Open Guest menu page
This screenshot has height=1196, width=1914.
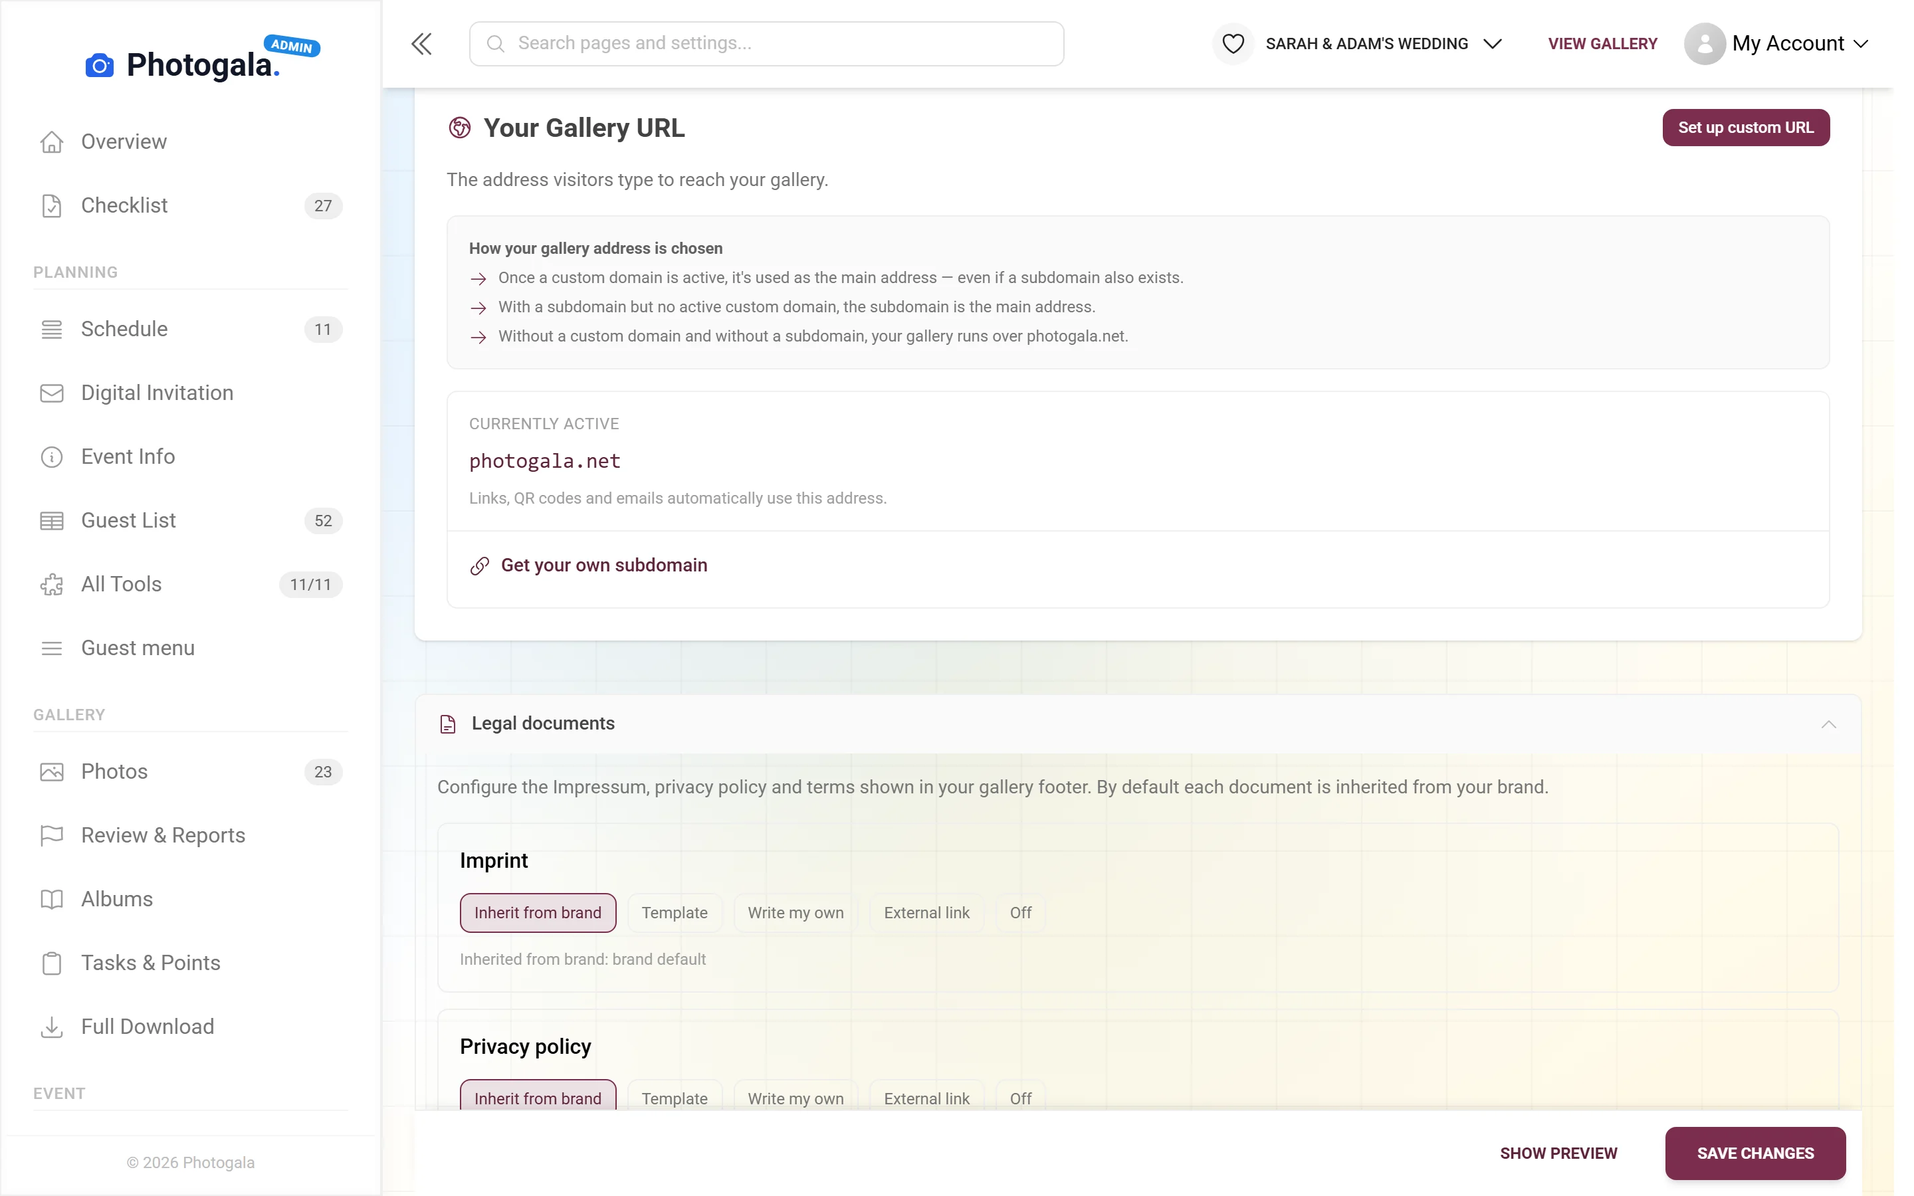point(191,648)
